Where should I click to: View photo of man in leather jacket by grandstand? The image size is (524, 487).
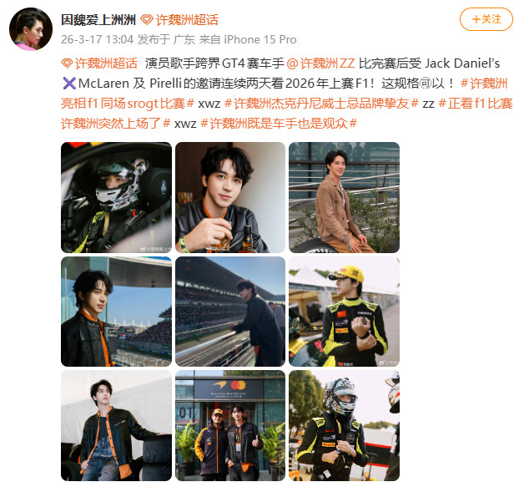[x=116, y=312]
